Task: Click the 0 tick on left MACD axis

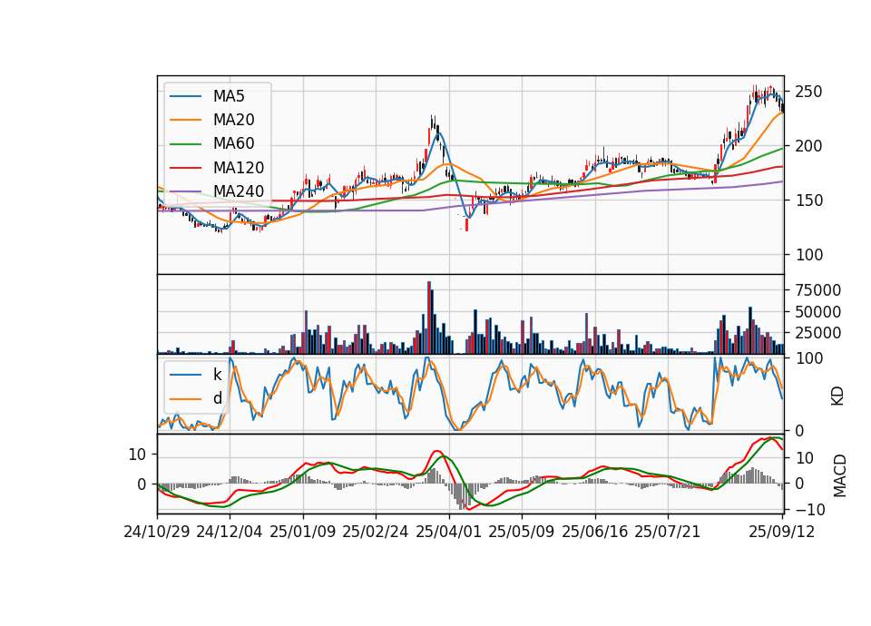Action: click(x=142, y=484)
